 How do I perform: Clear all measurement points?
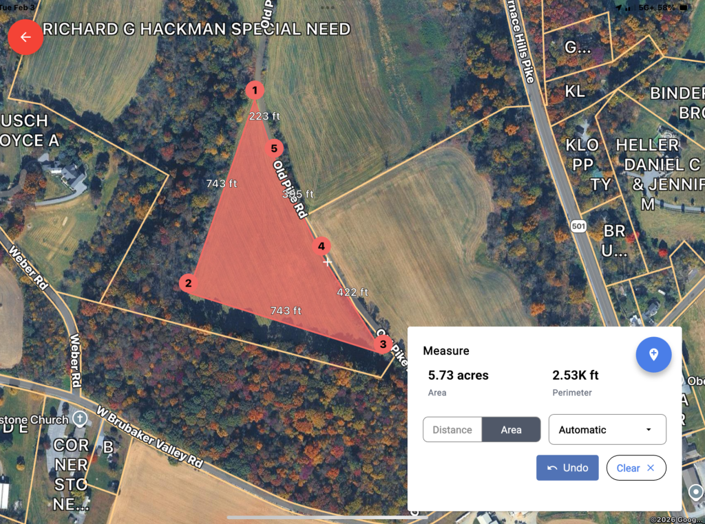point(636,468)
